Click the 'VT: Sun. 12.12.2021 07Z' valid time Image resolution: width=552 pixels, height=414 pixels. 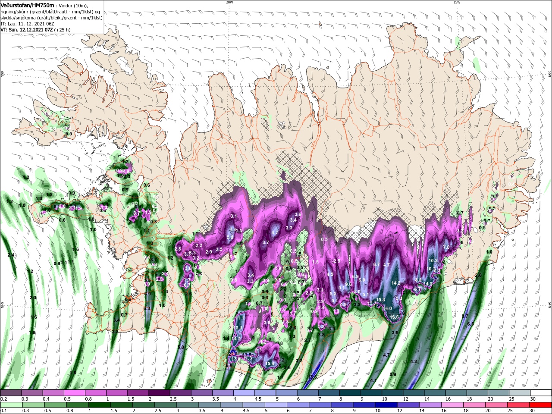(x=27, y=30)
